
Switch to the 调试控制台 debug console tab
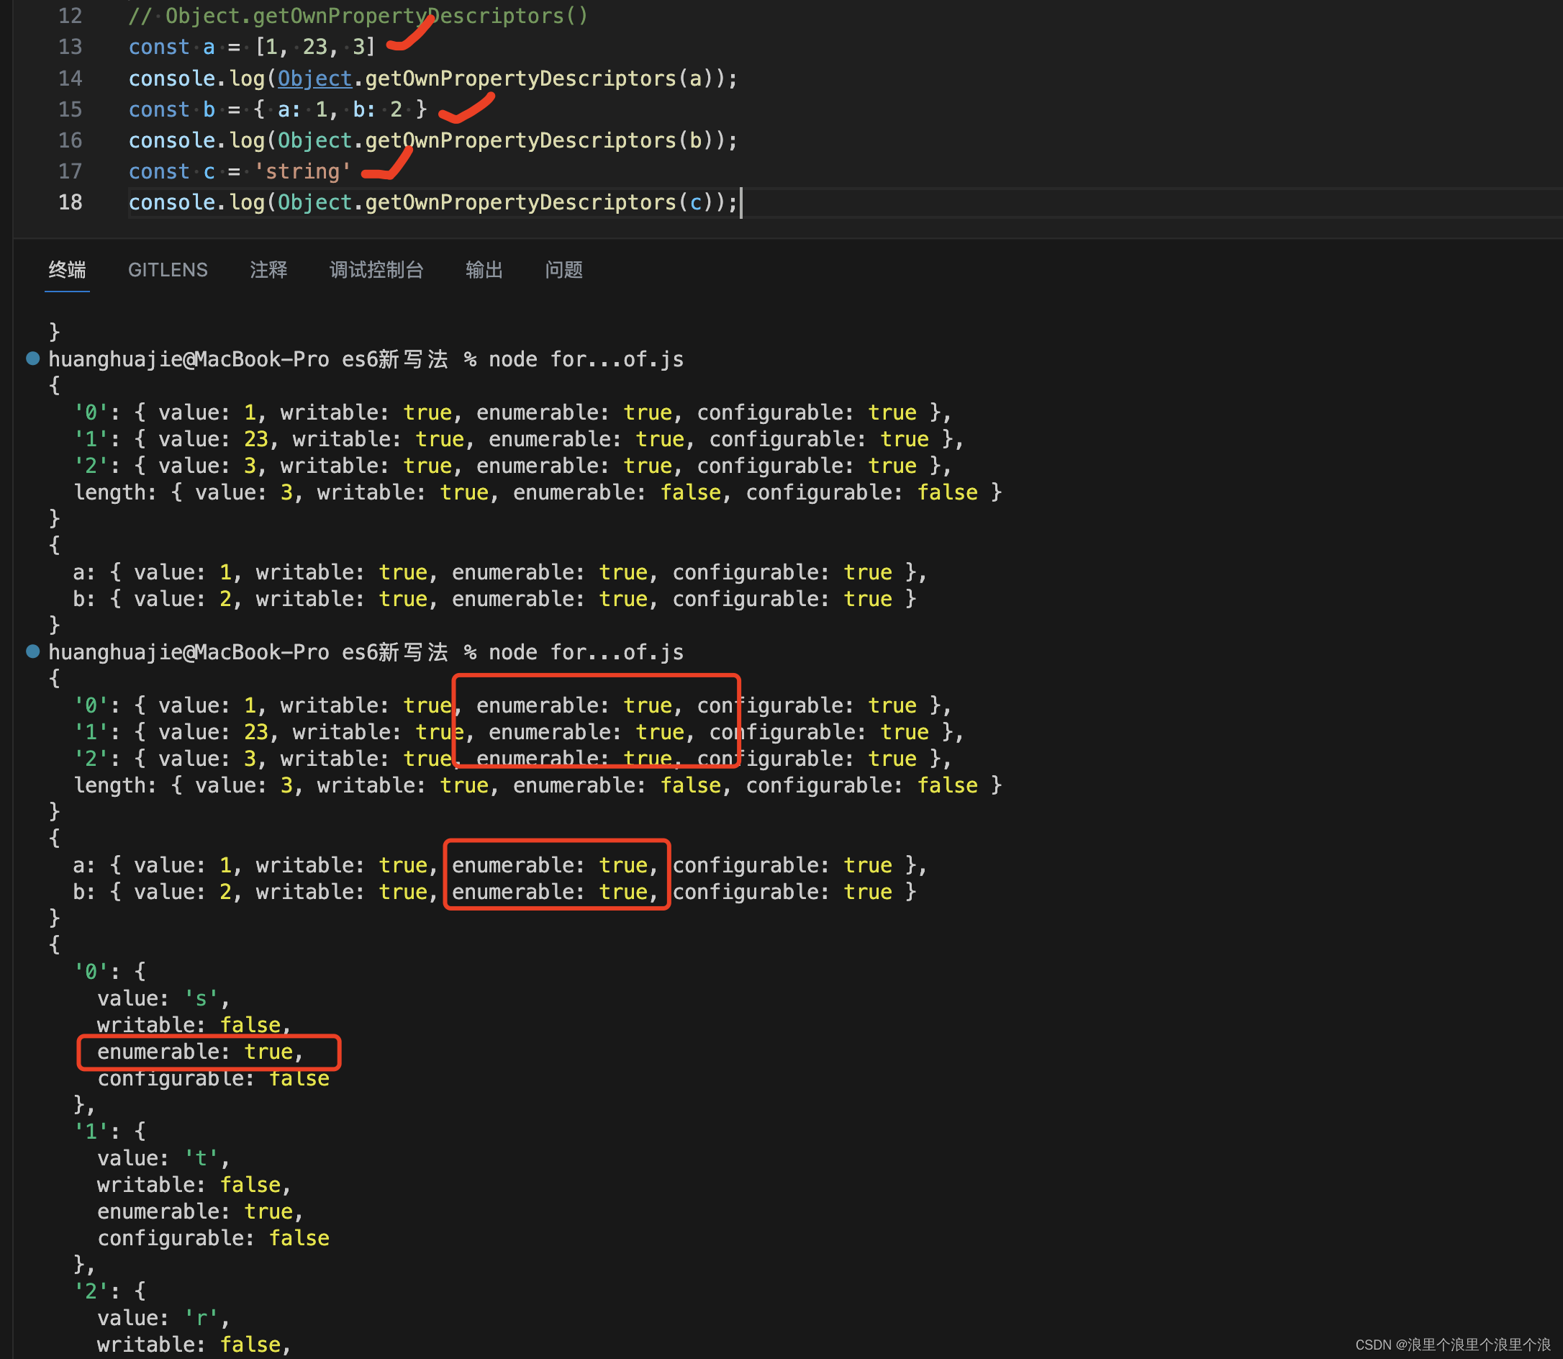(x=376, y=270)
